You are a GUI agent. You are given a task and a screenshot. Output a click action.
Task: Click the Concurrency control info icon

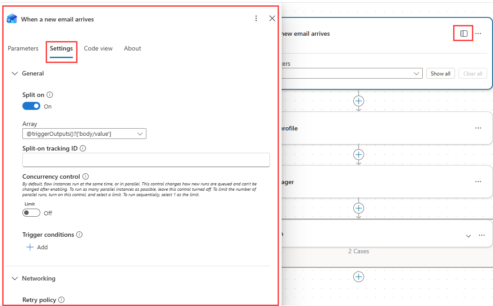pyautogui.click(x=85, y=176)
